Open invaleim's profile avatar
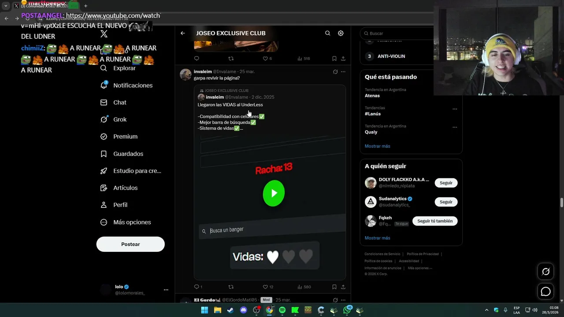Screen dimensions: 564x317 (x=186, y=74)
